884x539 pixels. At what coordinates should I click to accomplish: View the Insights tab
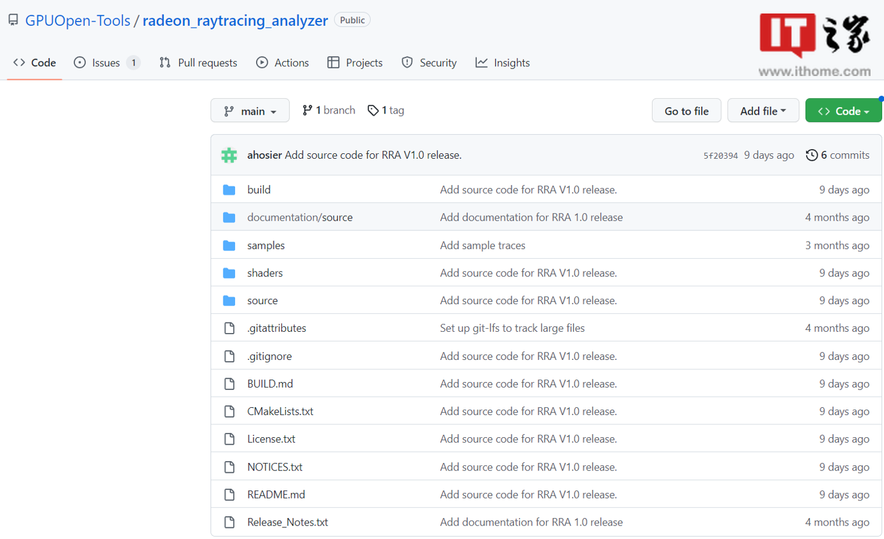click(503, 63)
